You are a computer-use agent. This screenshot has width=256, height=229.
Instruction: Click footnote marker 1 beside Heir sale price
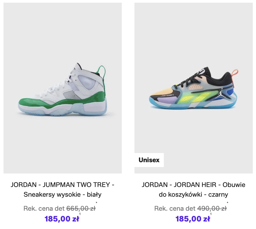(211, 214)
